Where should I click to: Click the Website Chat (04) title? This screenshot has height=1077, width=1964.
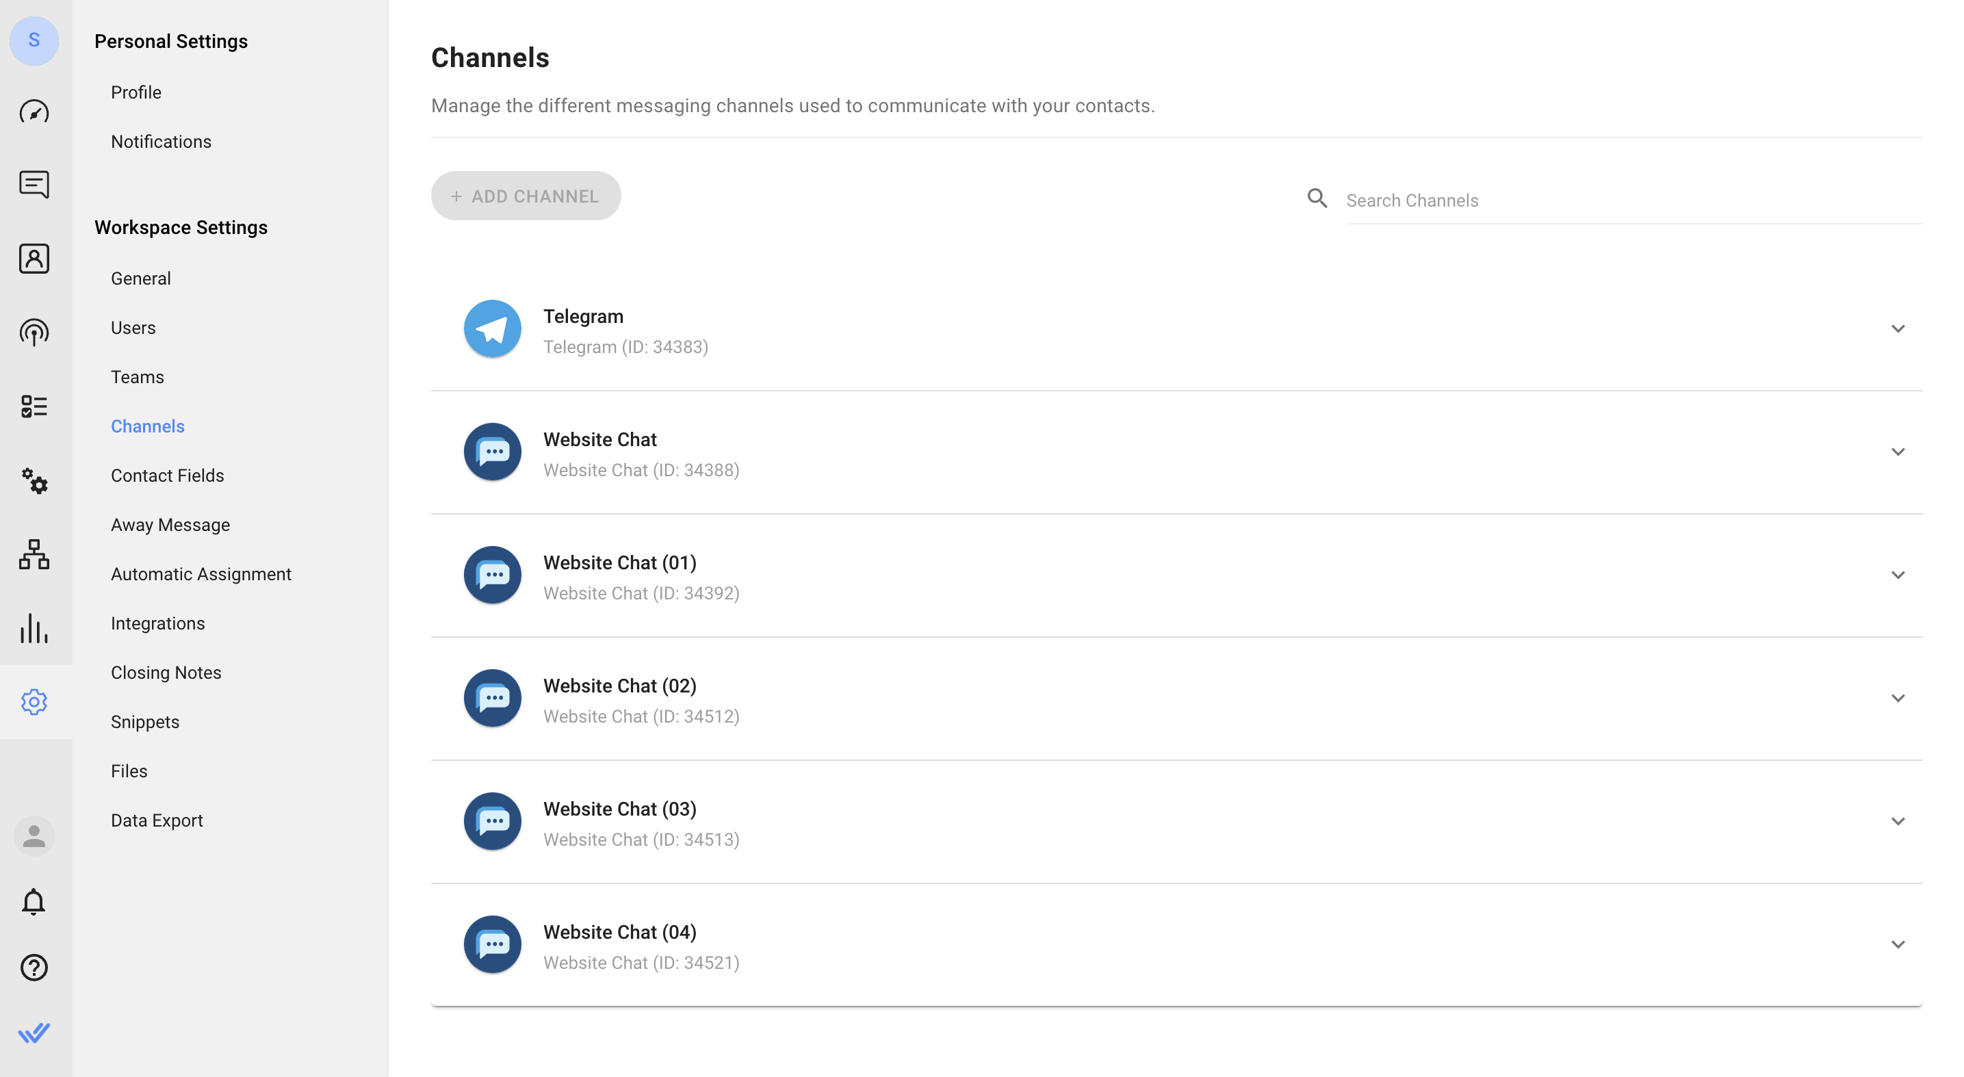coord(620,932)
